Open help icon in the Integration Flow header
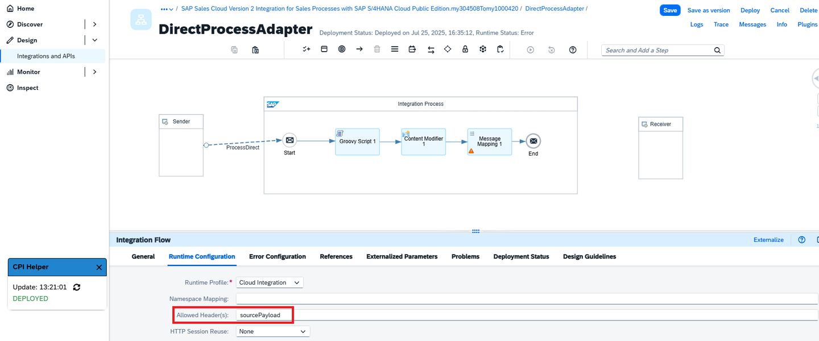The width and height of the screenshot is (819, 341). 802,240
